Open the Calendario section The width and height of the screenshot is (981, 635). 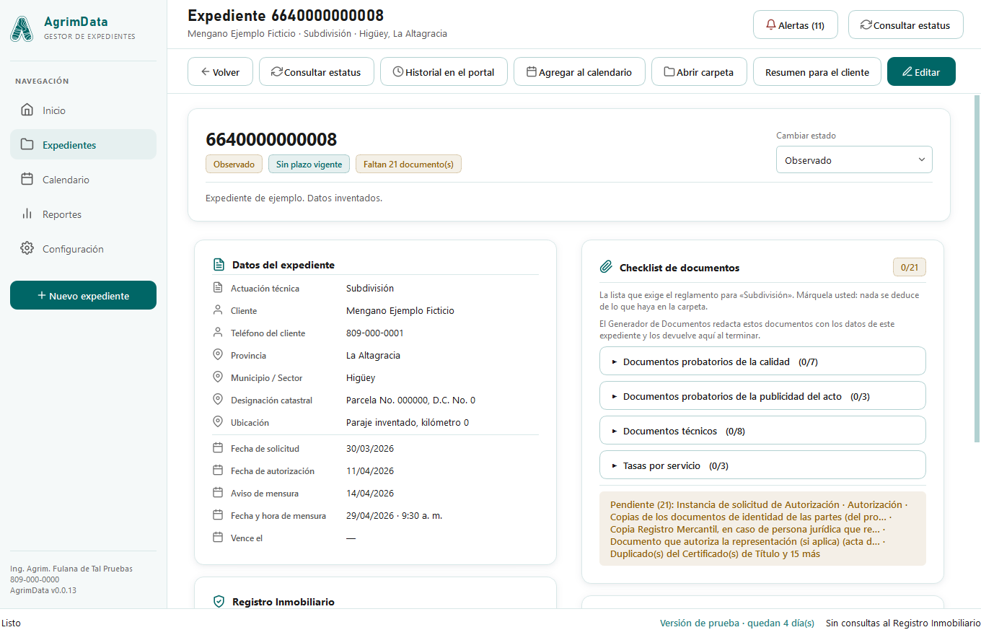(83, 180)
